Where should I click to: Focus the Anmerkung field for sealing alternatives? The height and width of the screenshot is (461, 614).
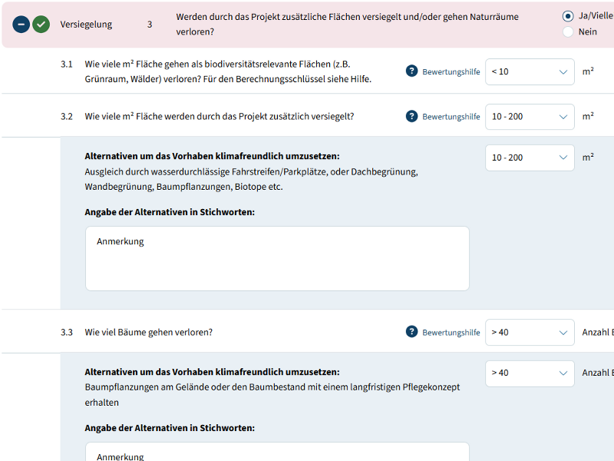276,258
